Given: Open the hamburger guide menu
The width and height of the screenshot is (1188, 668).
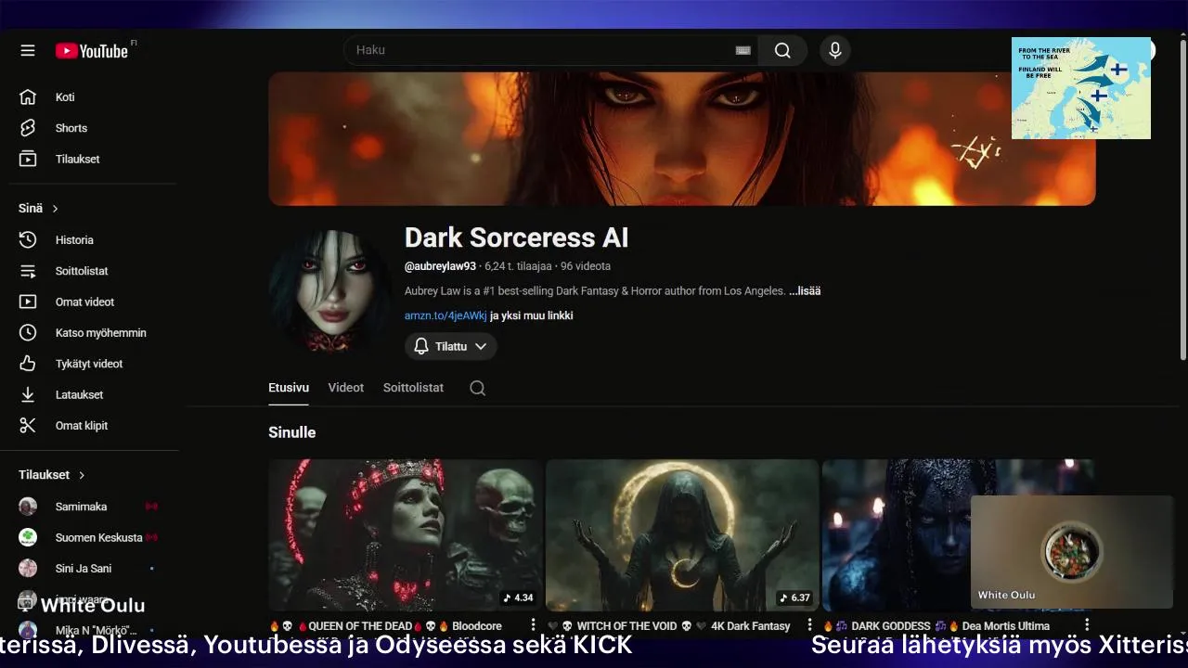Looking at the screenshot, I should (28, 50).
